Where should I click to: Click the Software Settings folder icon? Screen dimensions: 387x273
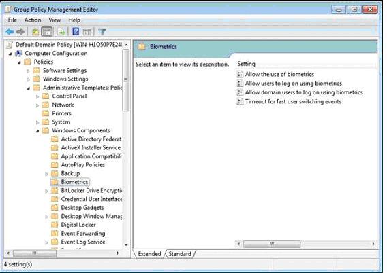(x=37, y=71)
